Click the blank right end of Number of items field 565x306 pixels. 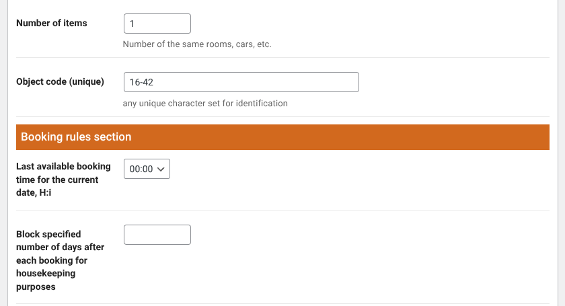point(178,24)
